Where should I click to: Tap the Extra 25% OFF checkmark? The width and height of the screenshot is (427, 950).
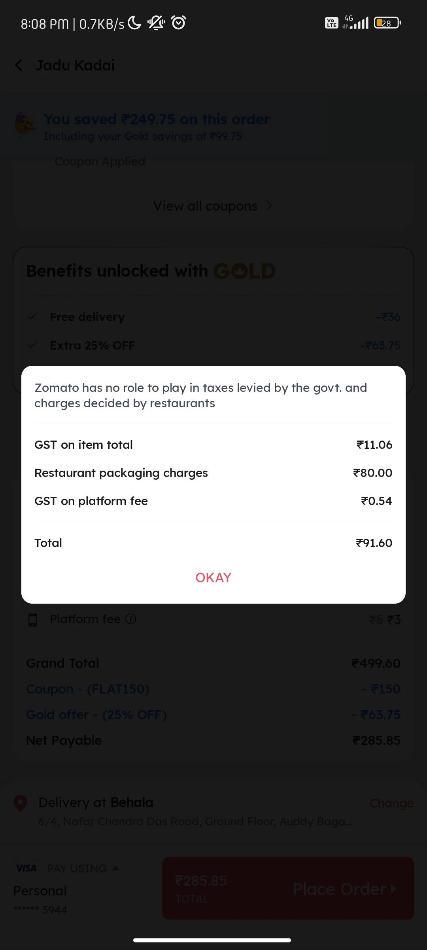click(x=33, y=345)
